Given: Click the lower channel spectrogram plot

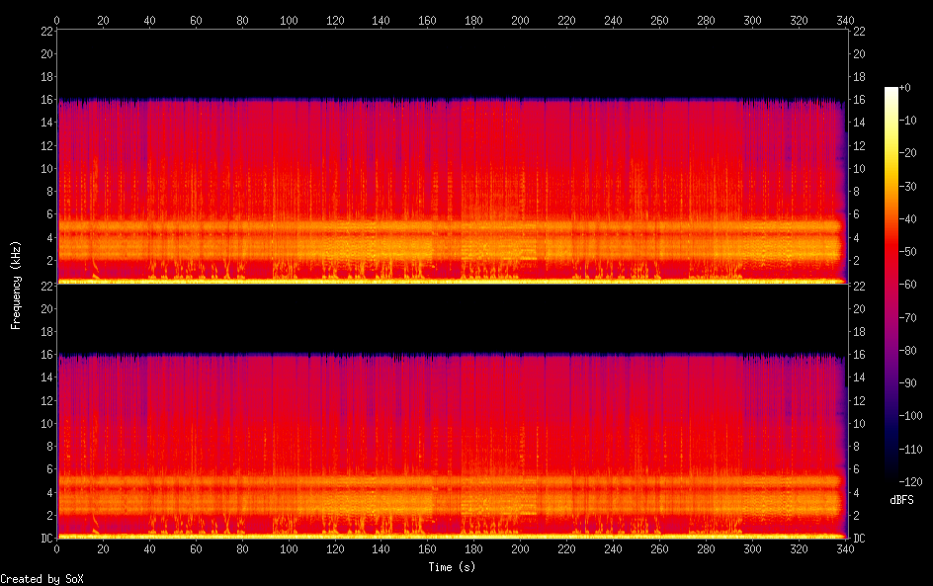Looking at the screenshot, I should [x=453, y=412].
